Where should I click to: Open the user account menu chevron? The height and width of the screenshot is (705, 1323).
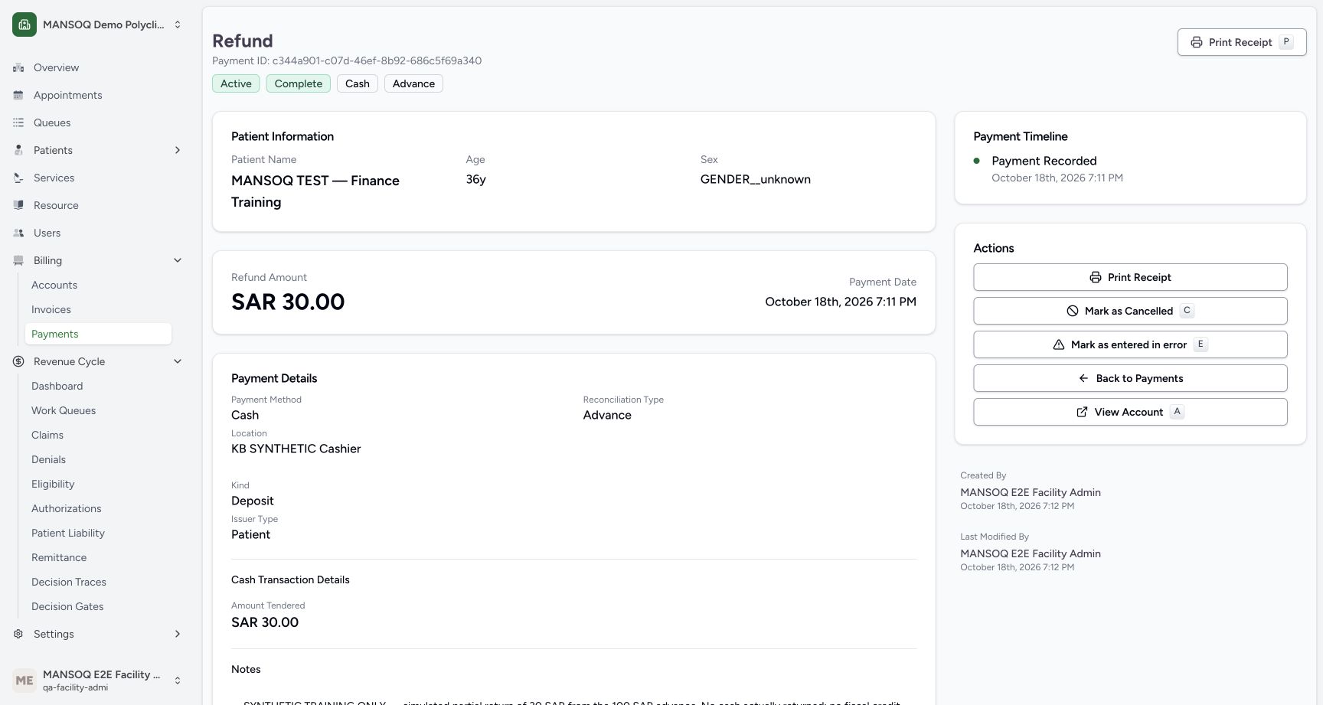178,680
